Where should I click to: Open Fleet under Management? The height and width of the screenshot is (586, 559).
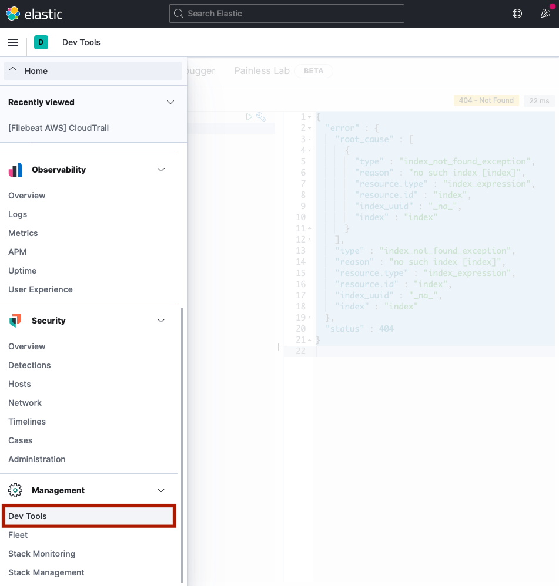(x=18, y=535)
